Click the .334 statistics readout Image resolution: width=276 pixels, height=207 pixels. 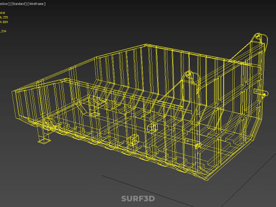tap(3, 31)
